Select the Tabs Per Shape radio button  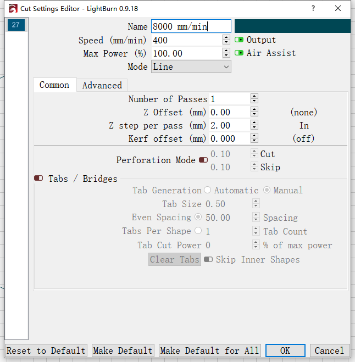pyautogui.click(x=198, y=230)
